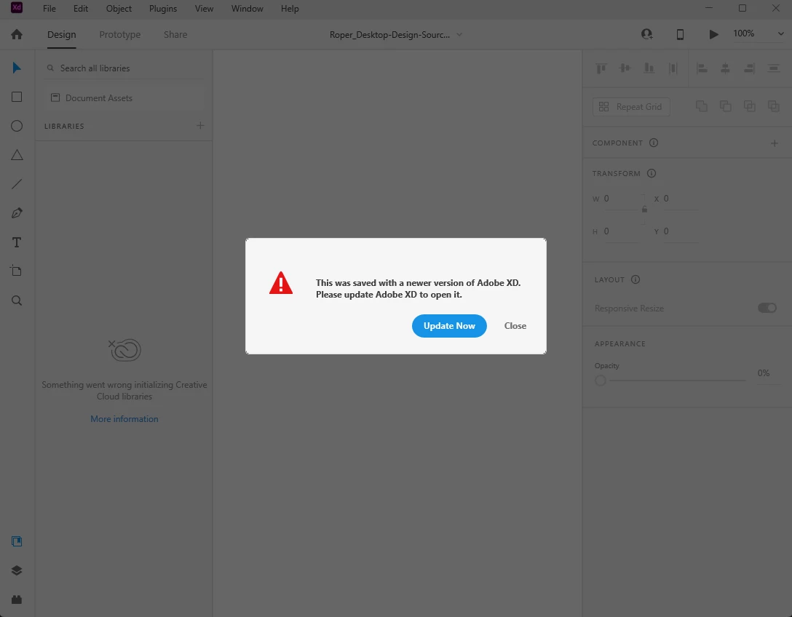Select the Line tool
Viewport: 792px width, 617px height.
(x=17, y=184)
